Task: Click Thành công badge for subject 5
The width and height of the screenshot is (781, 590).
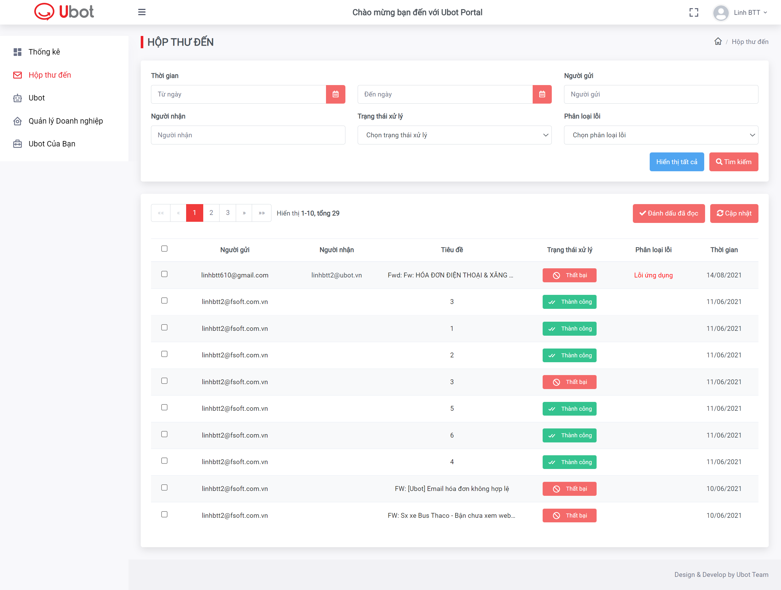Action: click(x=569, y=408)
